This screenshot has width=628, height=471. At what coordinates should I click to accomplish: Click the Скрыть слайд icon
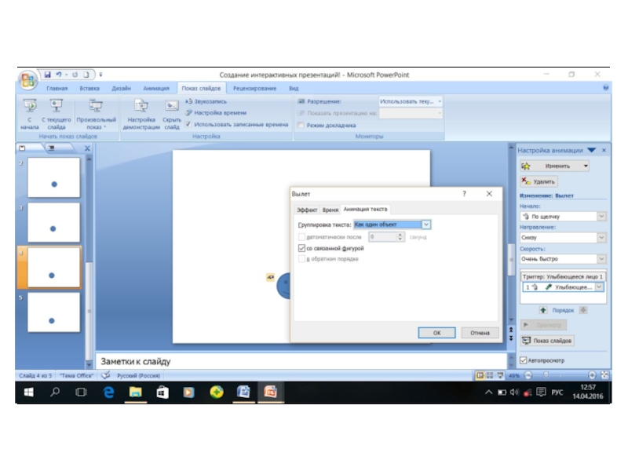[171, 107]
